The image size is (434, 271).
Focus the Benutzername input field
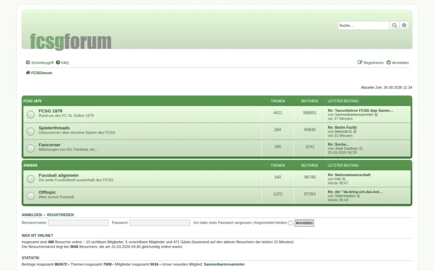point(78,223)
